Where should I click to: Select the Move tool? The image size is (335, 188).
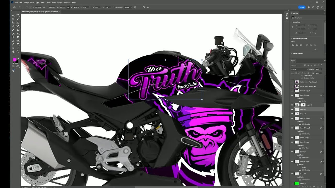coord(13,15)
